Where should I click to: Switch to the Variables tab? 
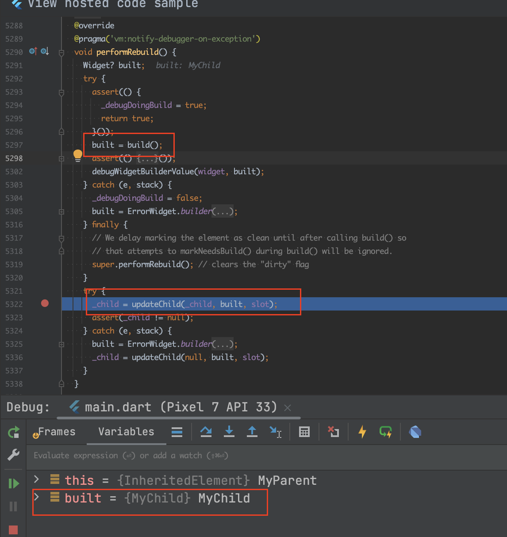[126, 432]
